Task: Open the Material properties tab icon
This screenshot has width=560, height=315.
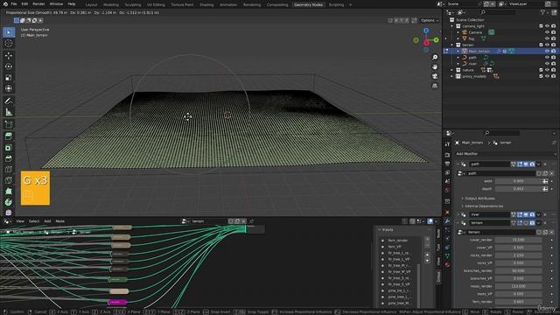Action: (x=447, y=264)
